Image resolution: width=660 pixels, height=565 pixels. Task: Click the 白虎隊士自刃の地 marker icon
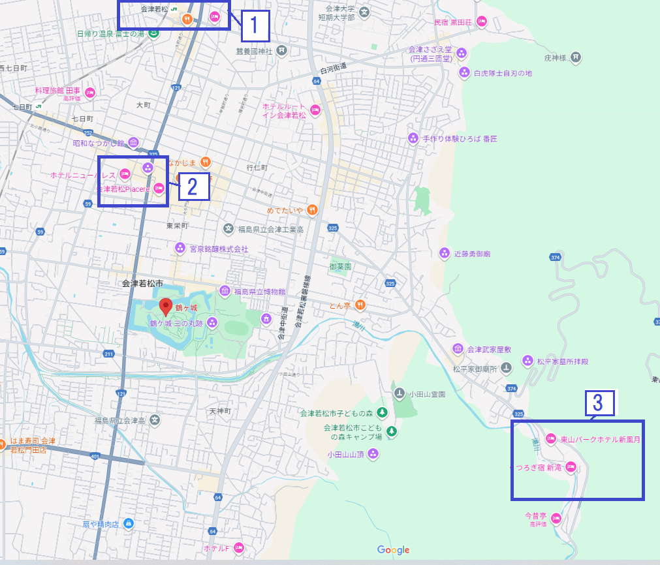pos(464,73)
